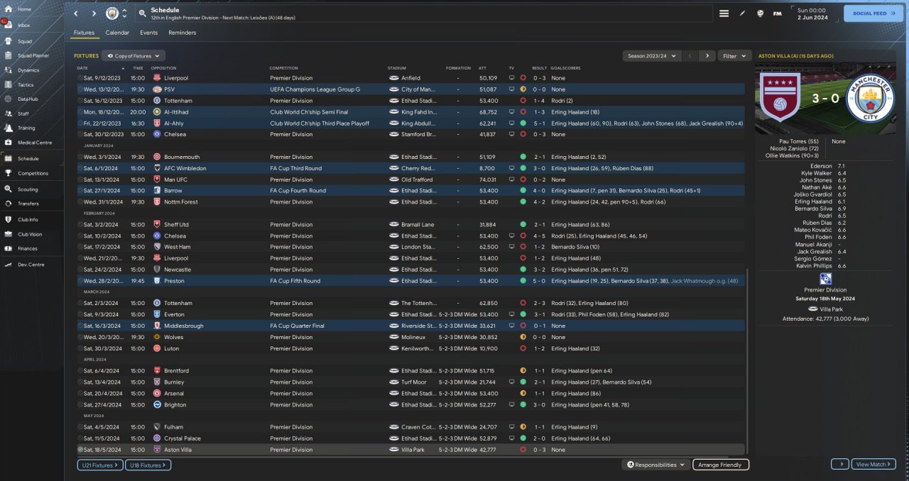Open the Inbox in the sidebar
The height and width of the screenshot is (481, 909).
coord(24,25)
